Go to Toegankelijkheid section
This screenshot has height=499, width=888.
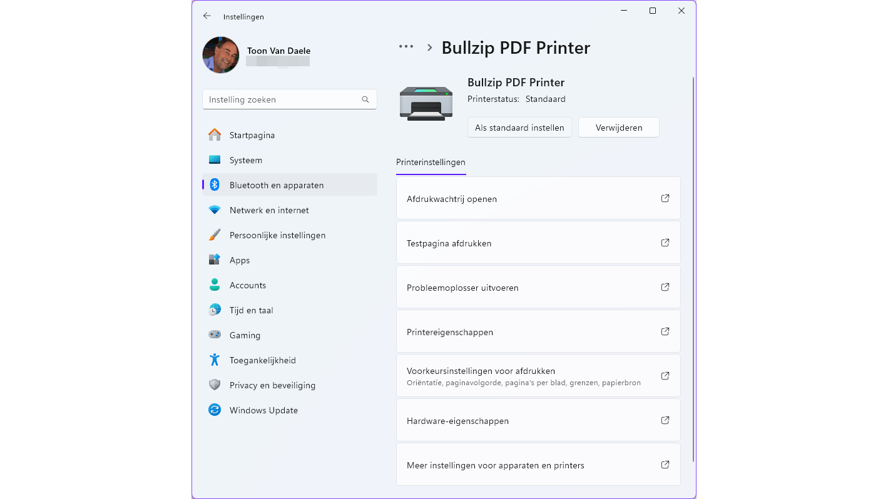(x=290, y=360)
